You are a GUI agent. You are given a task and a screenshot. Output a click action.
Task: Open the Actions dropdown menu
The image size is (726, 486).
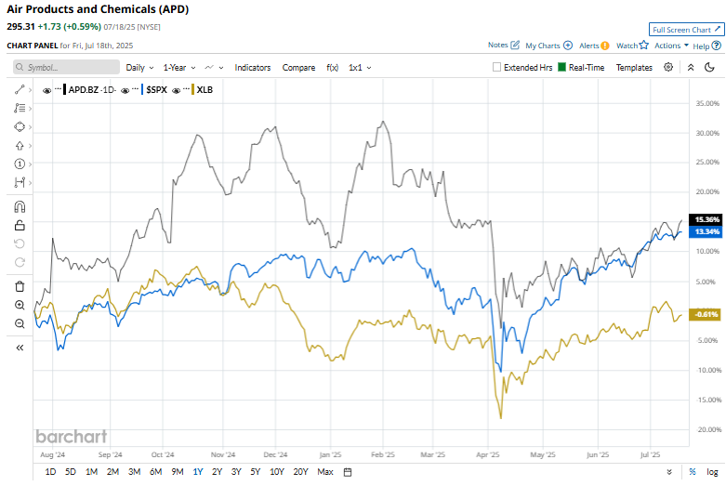[671, 46]
